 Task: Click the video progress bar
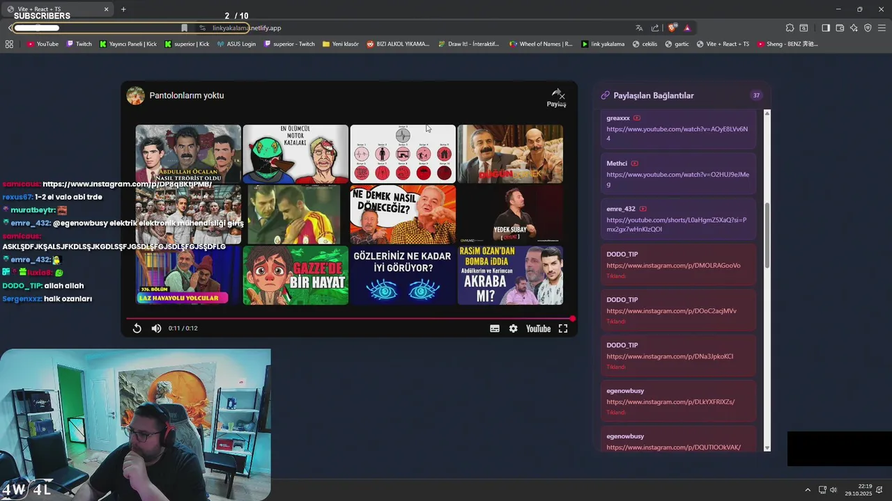pos(350,319)
